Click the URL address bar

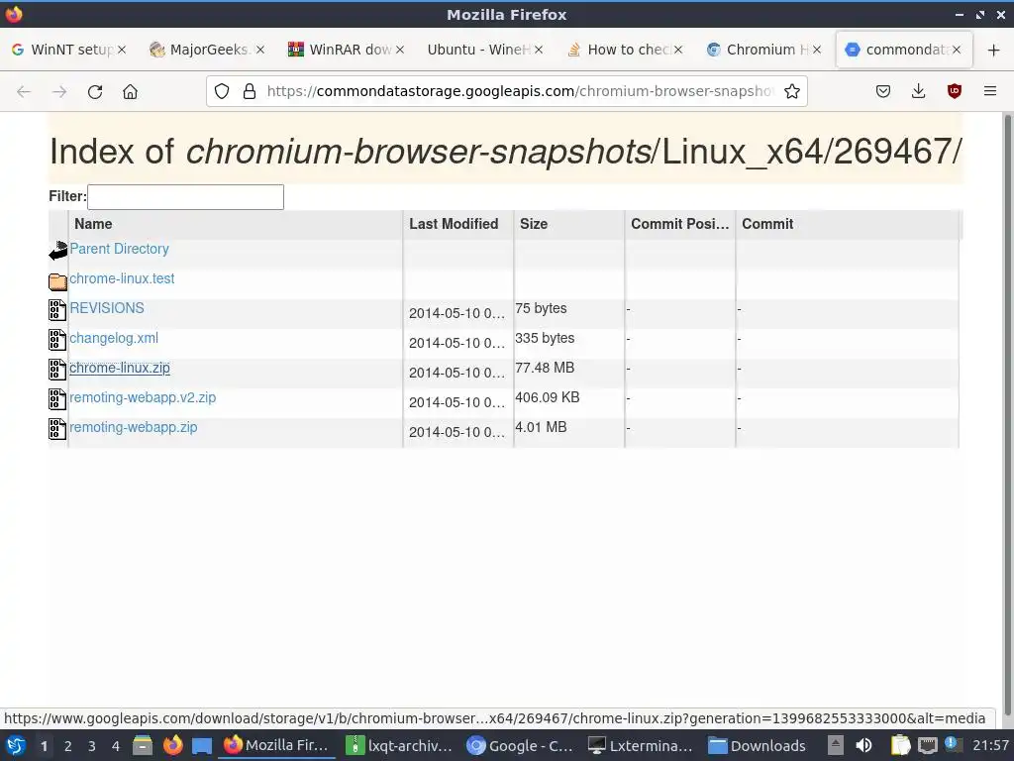[x=519, y=91]
